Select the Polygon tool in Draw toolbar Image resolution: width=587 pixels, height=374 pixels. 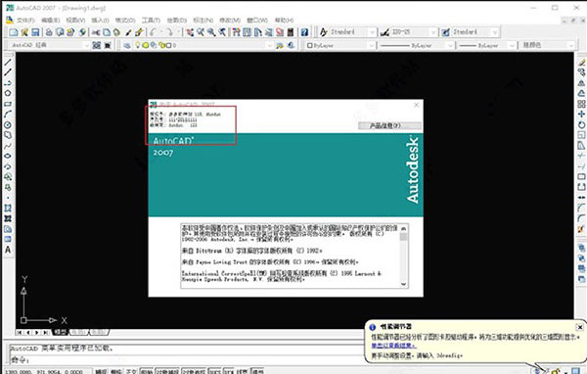(8, 93)
